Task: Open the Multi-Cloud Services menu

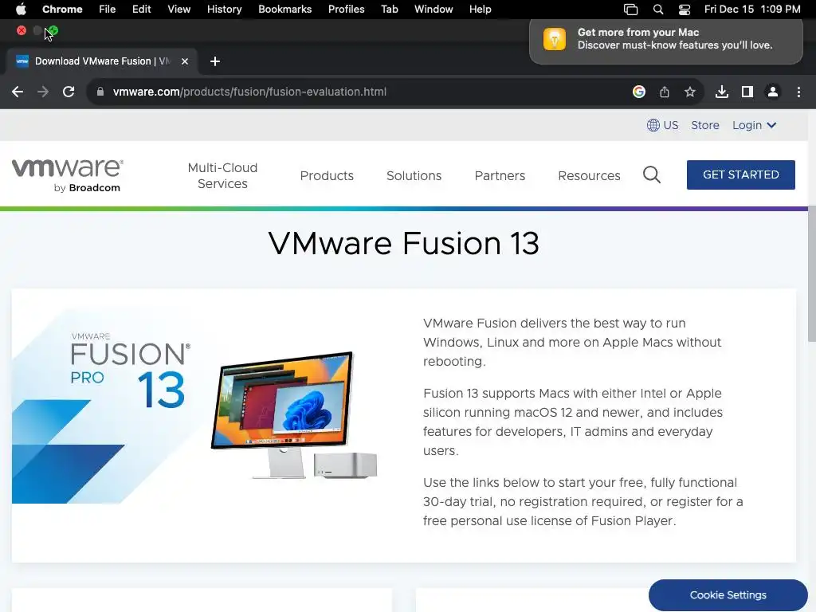Action: tap(222, 175)
